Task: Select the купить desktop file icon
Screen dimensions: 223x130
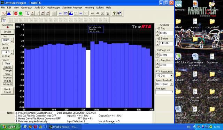Action: (195, 24)
